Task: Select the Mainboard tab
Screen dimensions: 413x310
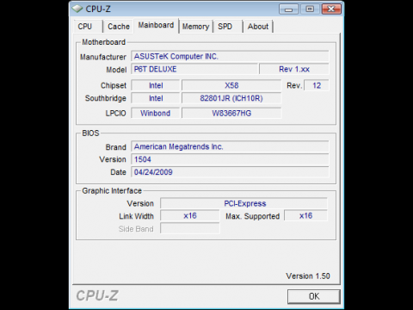Action: pos(156,26)
